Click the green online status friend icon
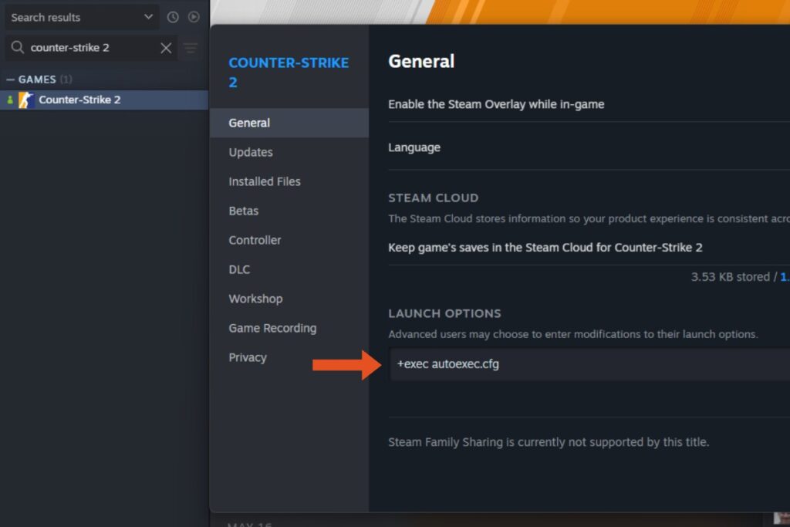This screenshot has width=790, height=527. point(11,100)
